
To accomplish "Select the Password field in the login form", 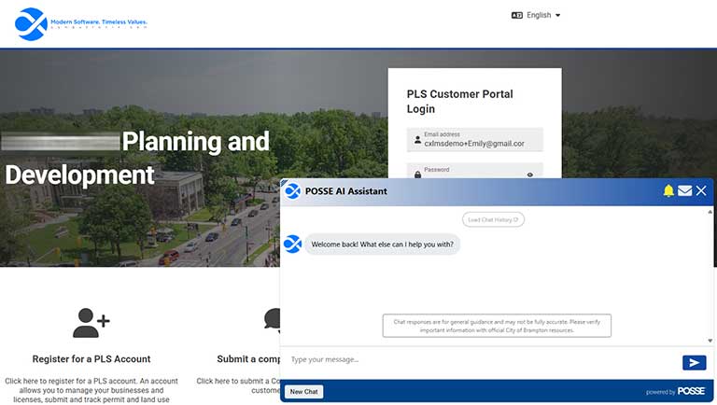I will (x=467, y=173).
